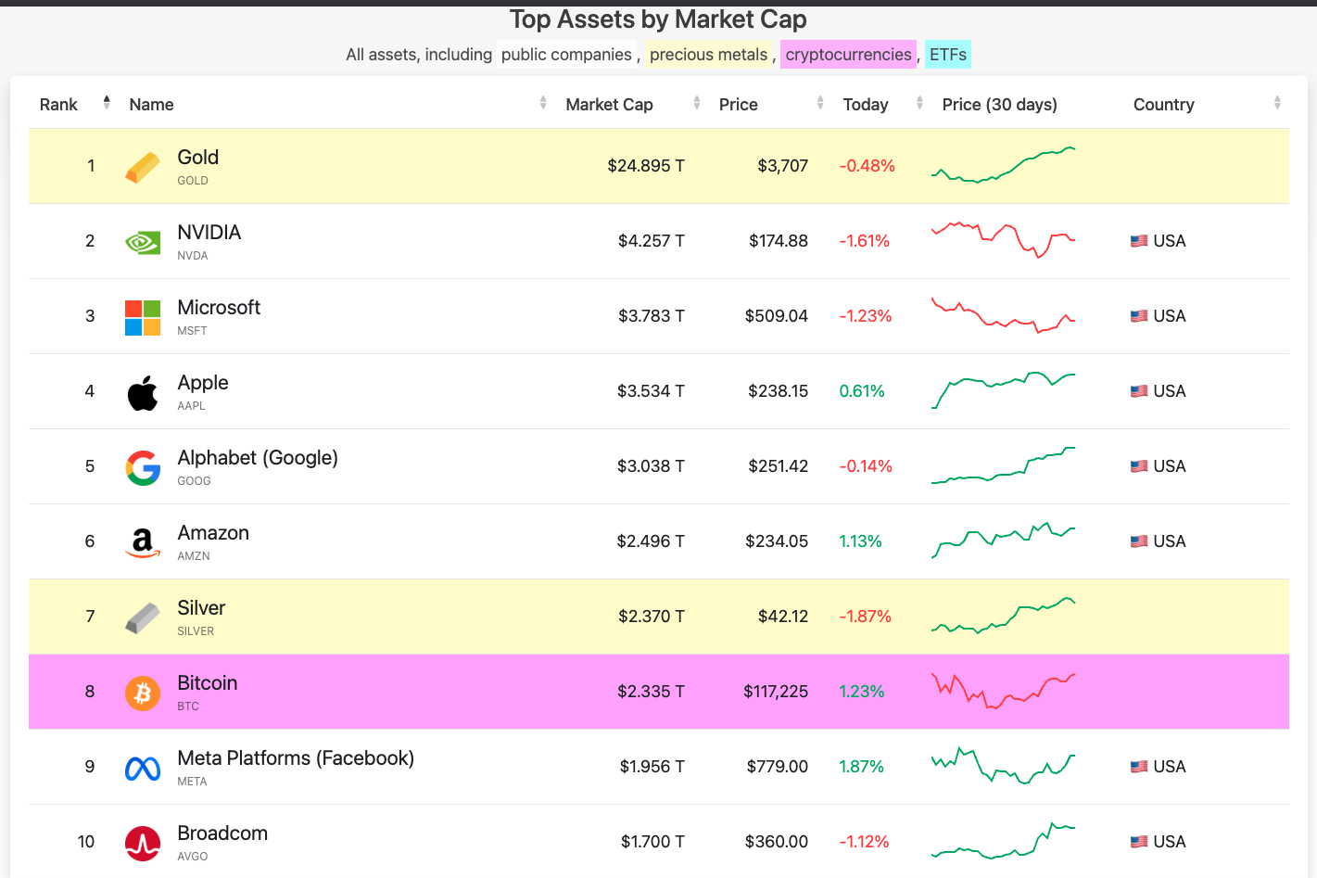Click the Silver bar icon
Viewport: 1317px width, 878px height.
pos(143,618)
